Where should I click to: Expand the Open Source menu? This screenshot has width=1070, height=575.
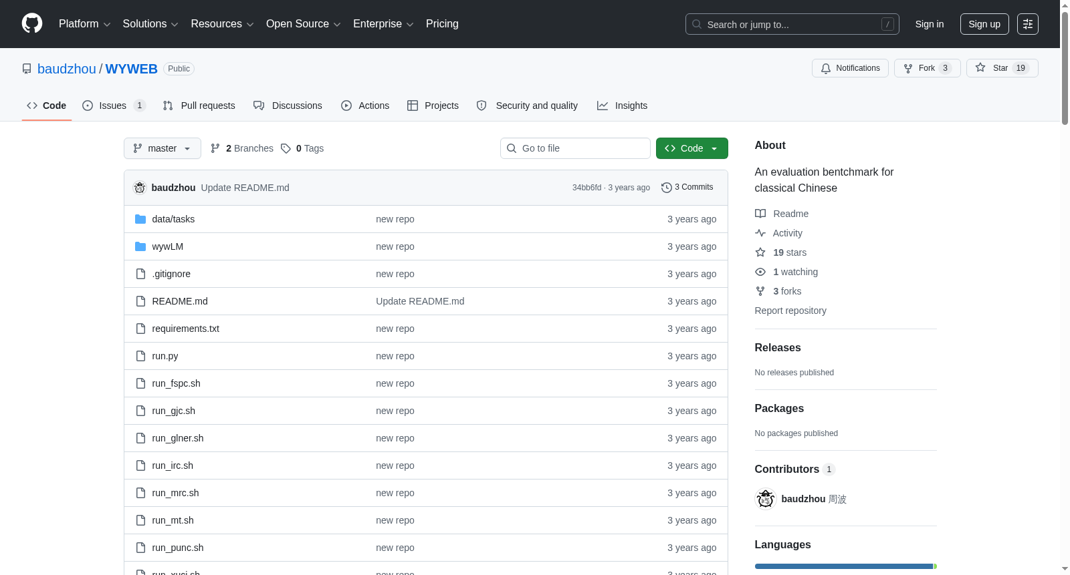(x=304, y=24)
